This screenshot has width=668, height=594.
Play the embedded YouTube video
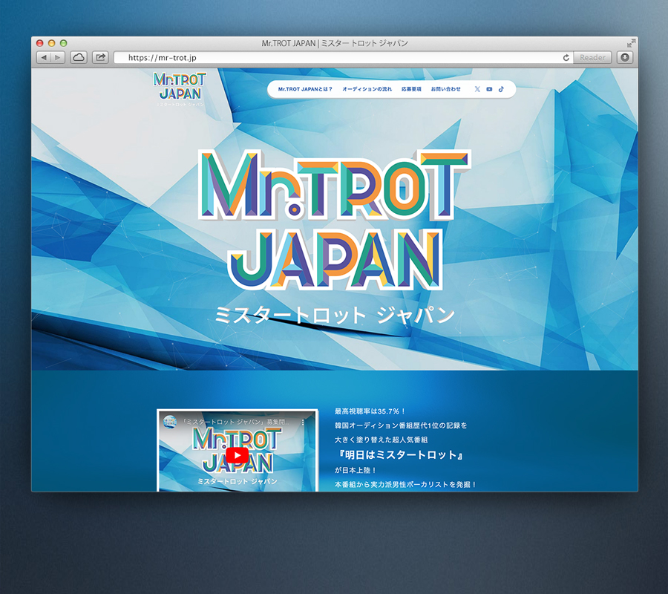point(237,455)
